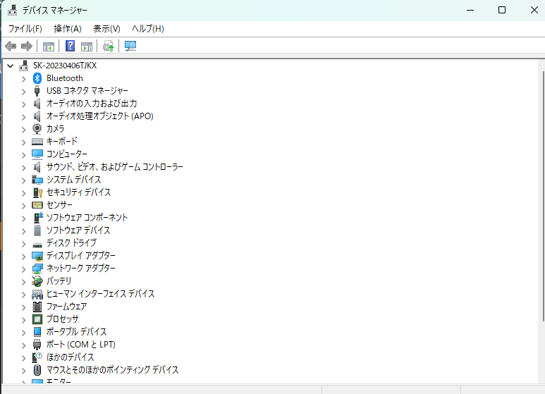545x394 pixels.
Task: Click the バッテリ battery icon
Action: [37, 281]
